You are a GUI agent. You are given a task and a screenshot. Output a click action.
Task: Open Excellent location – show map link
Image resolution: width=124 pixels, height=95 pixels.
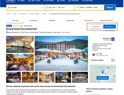coord(50,32)
